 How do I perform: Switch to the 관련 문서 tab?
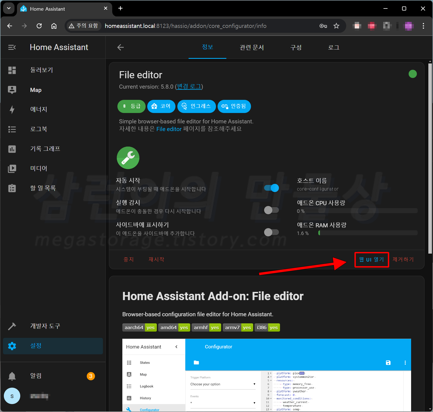[x=252, y=47]
